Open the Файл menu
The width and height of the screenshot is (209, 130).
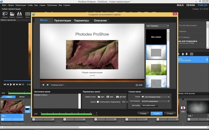coord(4,5)
